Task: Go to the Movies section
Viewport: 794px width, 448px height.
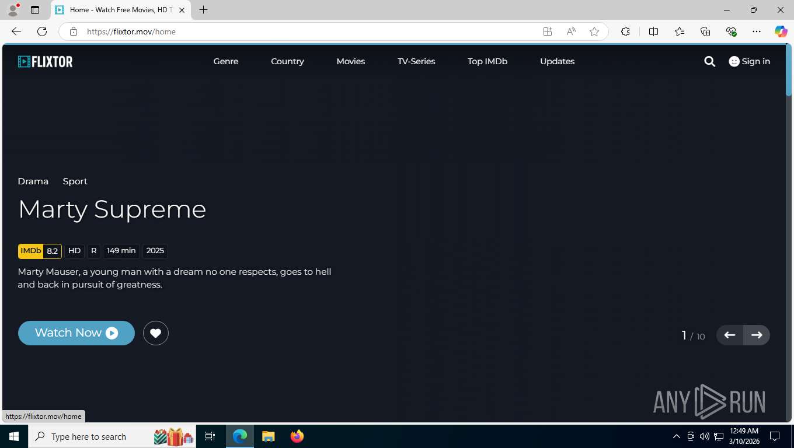Action: point(351,61)
